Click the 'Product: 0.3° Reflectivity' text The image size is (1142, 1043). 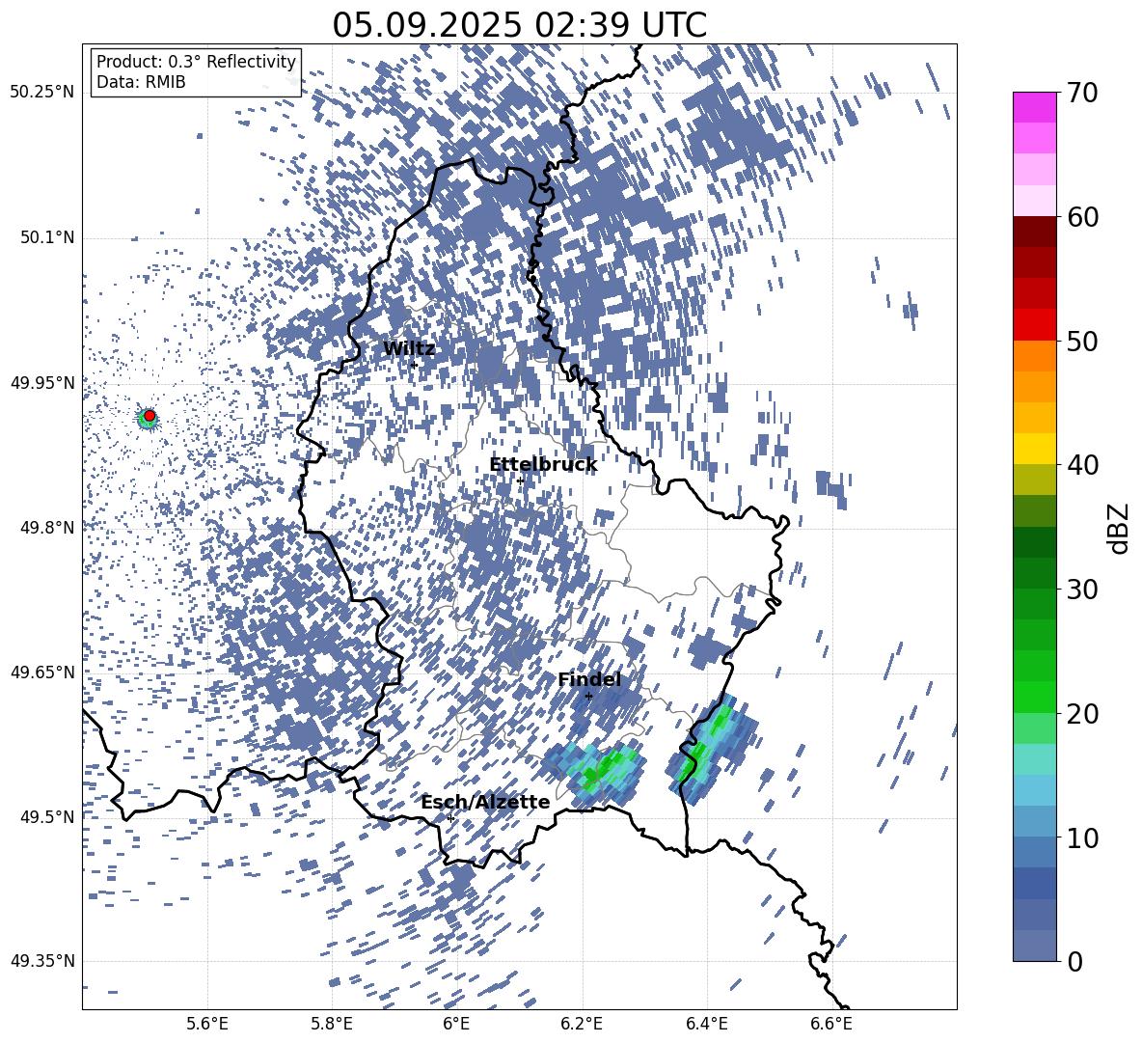pos(196,61)
